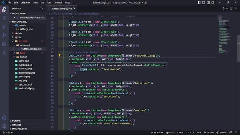Screen dimensions: 240x135
Task: Open the Manage gear icon
Action: coord(4,126)
